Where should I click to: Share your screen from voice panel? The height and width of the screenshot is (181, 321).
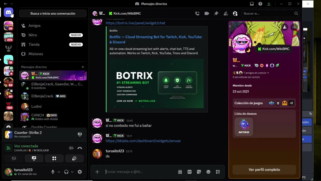pyautogui.click(x=34, y=158)
